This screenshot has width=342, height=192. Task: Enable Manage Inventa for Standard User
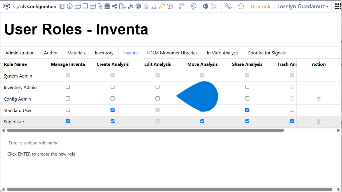(68, 110)
